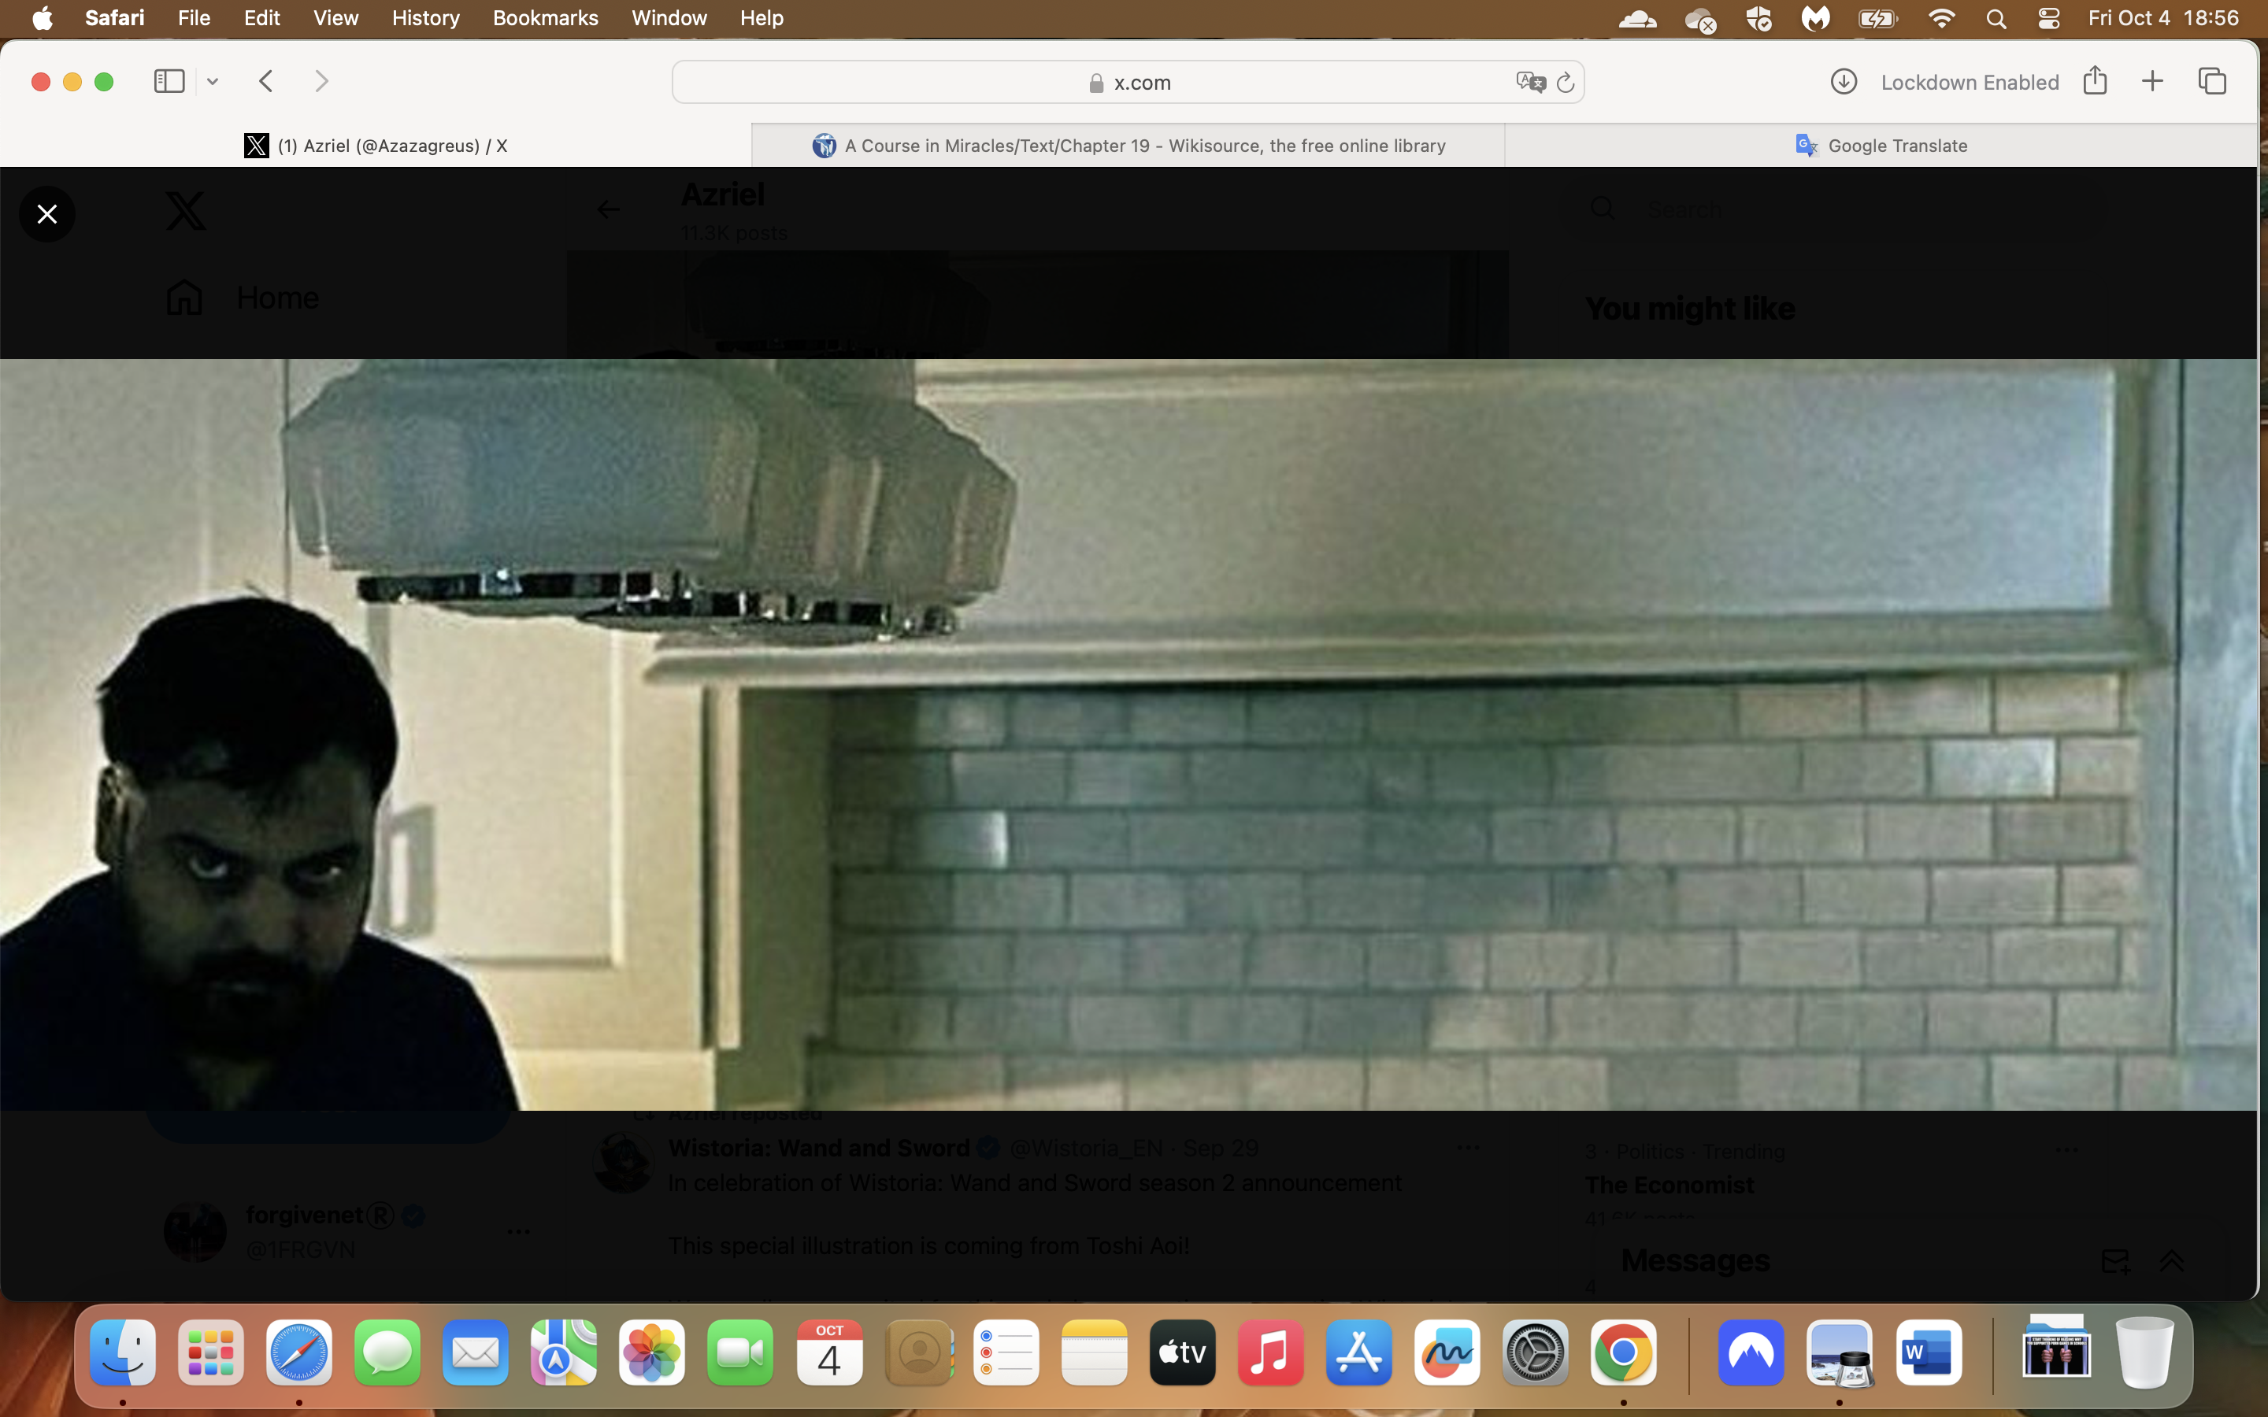Switch to the Google Translate tab

click(1881, 146)
